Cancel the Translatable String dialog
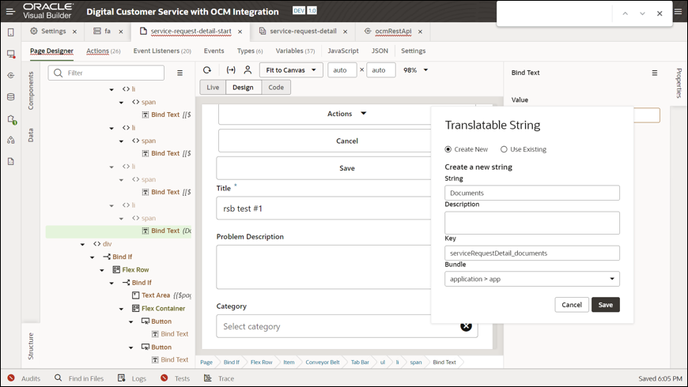 tap(572, 305)
